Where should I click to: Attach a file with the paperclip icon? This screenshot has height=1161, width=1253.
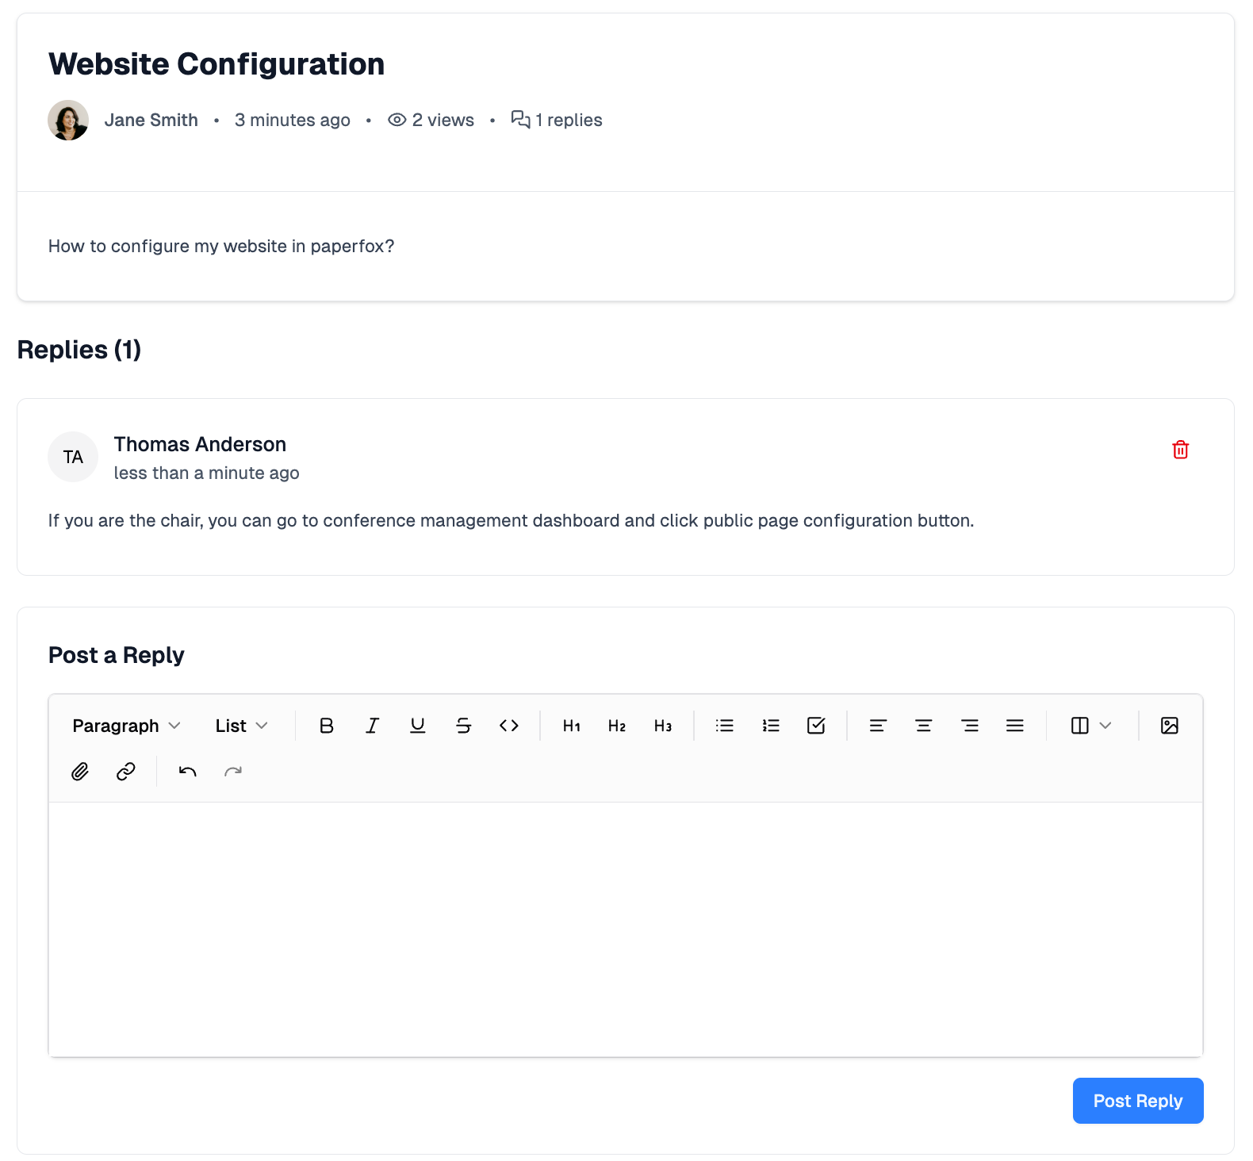(80, 772)
